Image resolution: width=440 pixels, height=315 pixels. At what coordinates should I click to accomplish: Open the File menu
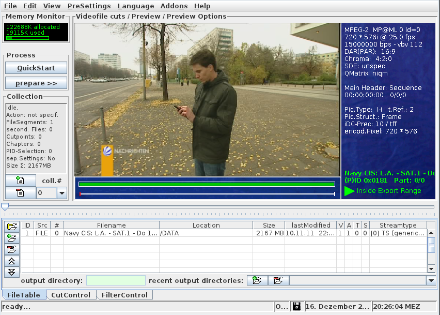[10, 6]
